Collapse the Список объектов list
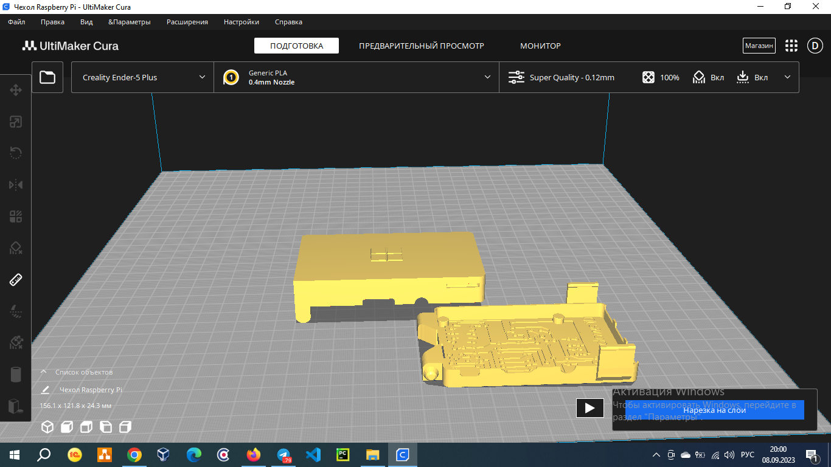831x467 pixels. (44, 372)
